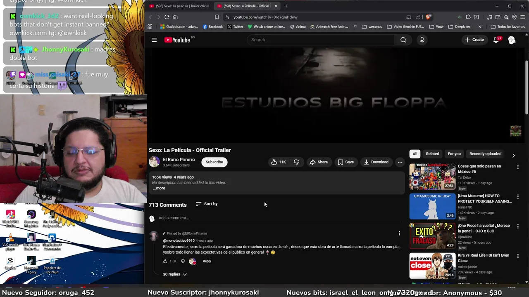
Task: Open Hogwarts Legacy desktop shortcut
Action: [31, 265]
